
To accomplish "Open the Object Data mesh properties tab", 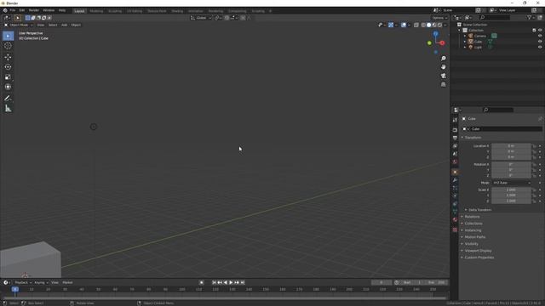I will (x=455, y=212).
